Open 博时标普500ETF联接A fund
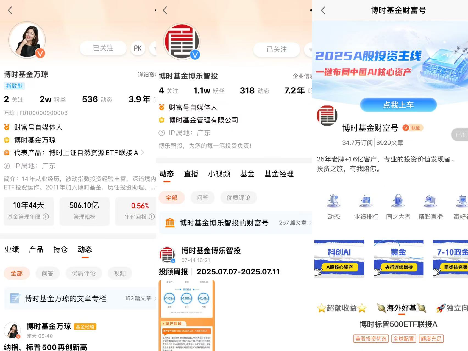This screenshot has height=351, width=468. pyautogui.click(x=398, y=324)
